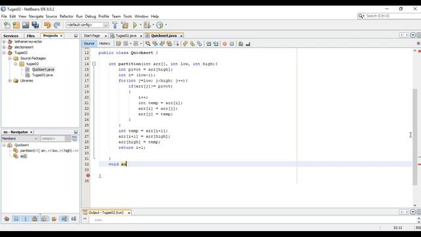Select Tugas02.java in the project tree

42,75
